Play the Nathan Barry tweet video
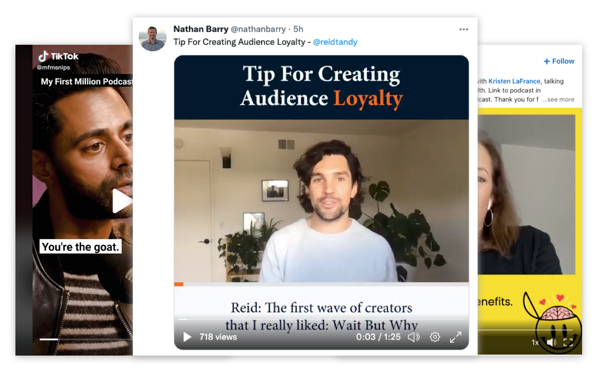The width and height of the screenshot is (597, 373). pyautogui.click(x=187, y=337)
